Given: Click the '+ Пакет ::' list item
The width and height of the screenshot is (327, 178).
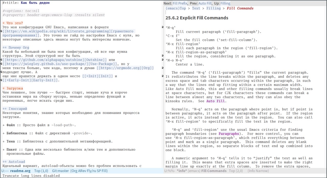Looking at the screenshot, I should tap(69, 152).
